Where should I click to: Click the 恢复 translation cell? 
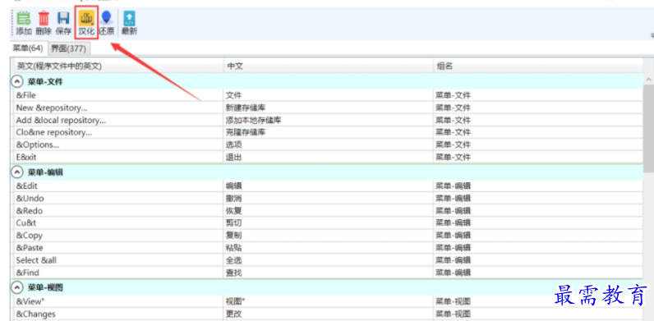point(329,210)
